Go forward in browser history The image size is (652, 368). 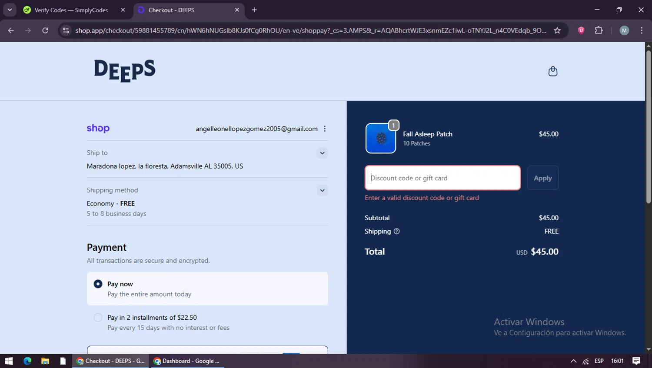[x=28, y=30]
